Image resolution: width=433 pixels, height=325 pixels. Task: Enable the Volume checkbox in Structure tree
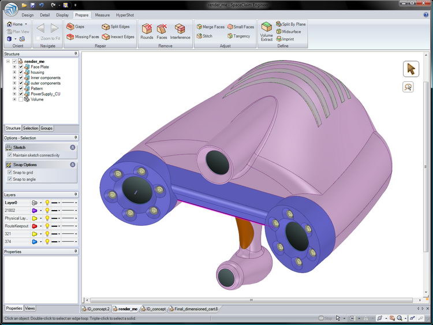point(21,99)
